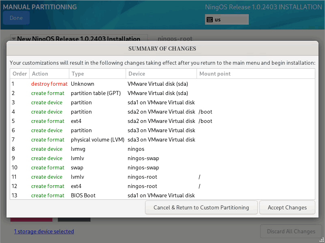The image size is (325, 243).
Task: Select 'partition table (GPT)' type cell
Action: [x=96, y=93]
